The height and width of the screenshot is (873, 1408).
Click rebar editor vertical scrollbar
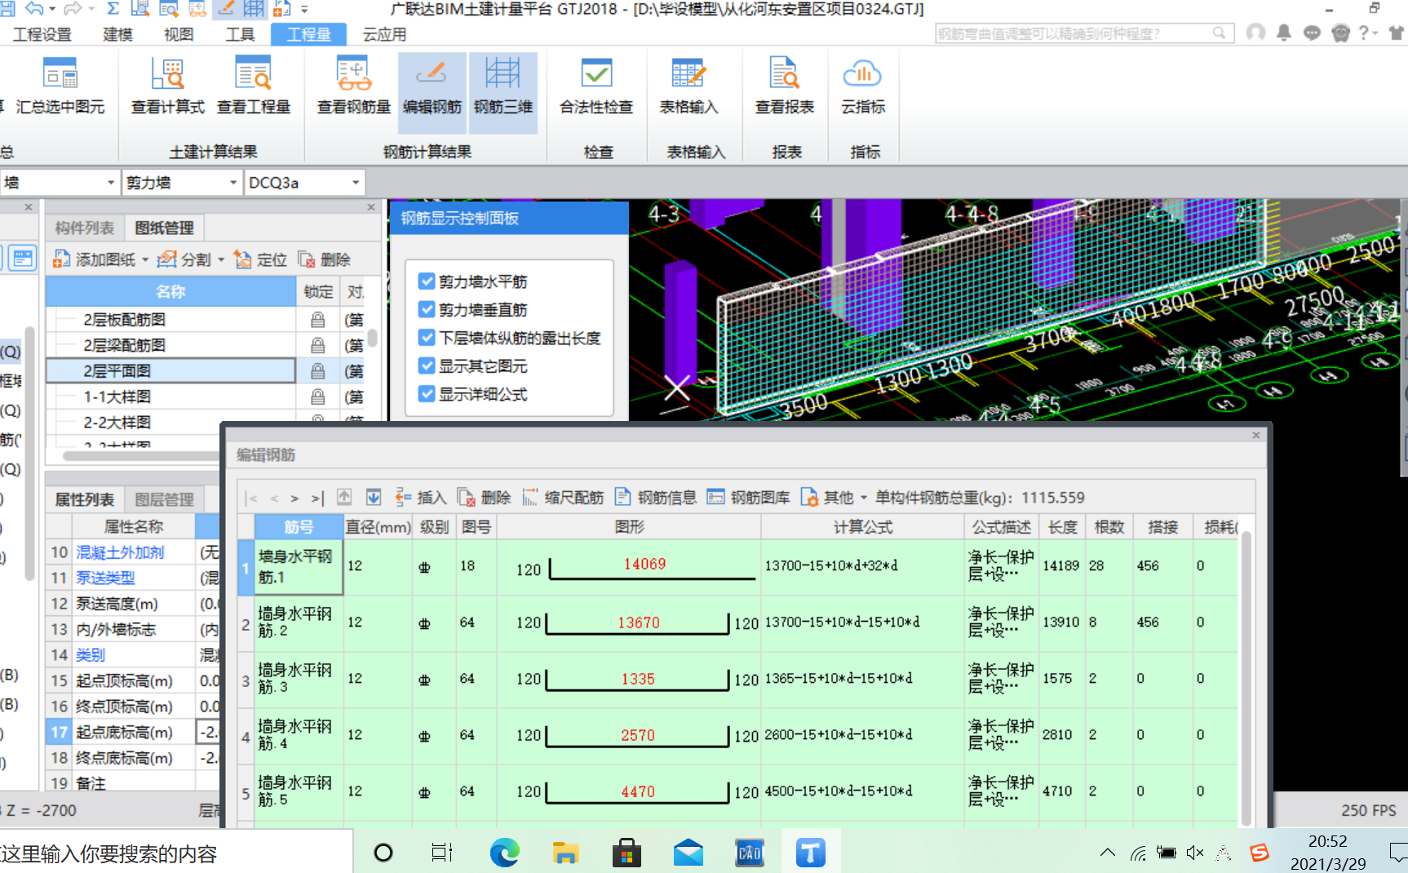[1246, 677]
